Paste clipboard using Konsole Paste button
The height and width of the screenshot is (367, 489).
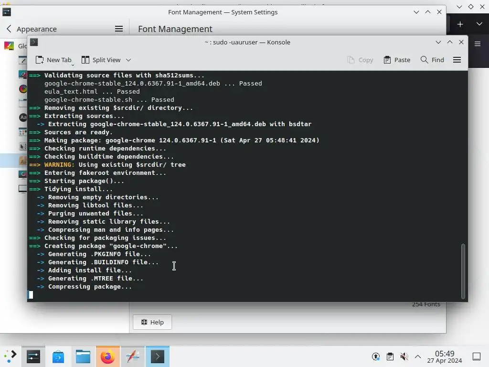(397, 60)
